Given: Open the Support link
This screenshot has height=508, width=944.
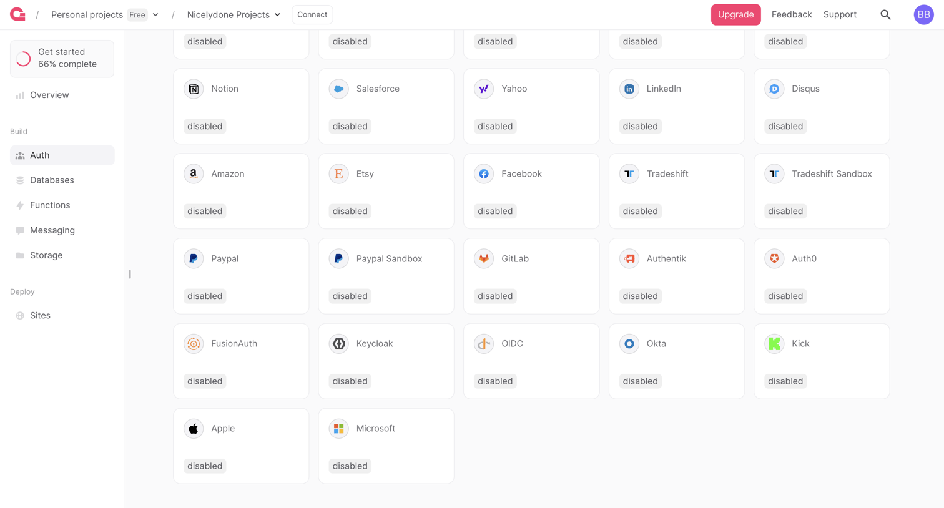Looking at the screenshot, I should pyautogui.click(x=840, y=14).
